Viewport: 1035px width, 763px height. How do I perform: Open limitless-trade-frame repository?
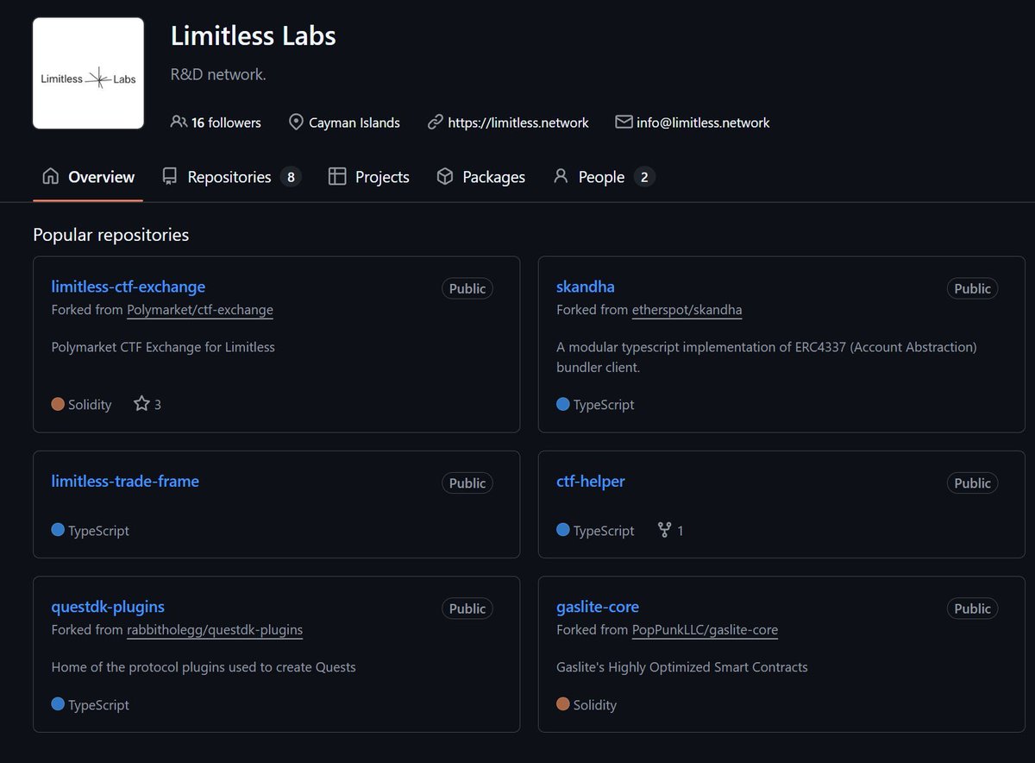click(x=125, y=481)
